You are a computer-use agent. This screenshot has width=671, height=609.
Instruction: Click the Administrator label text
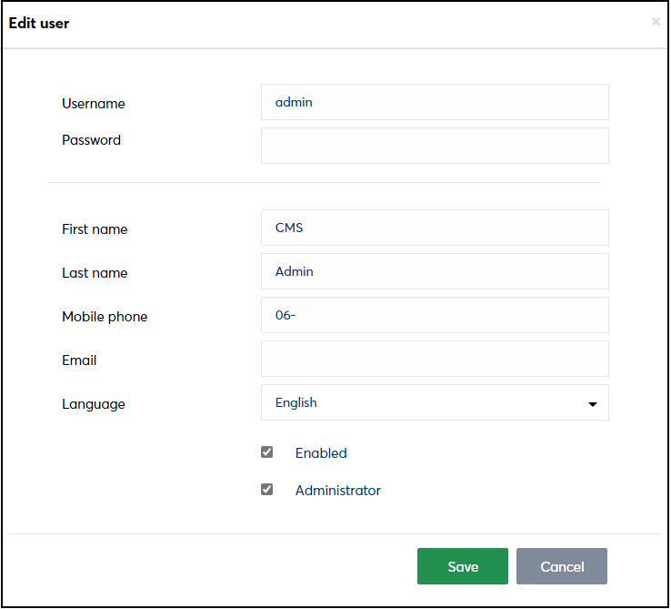pyautogui.click(x=337, y=491)
